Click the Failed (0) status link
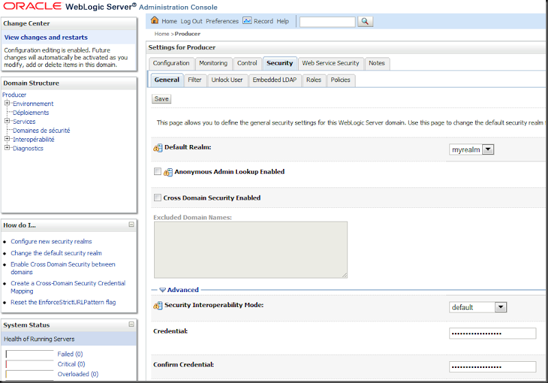The height and width of the screenshot is (383, 548). click(x=70, y=354)
